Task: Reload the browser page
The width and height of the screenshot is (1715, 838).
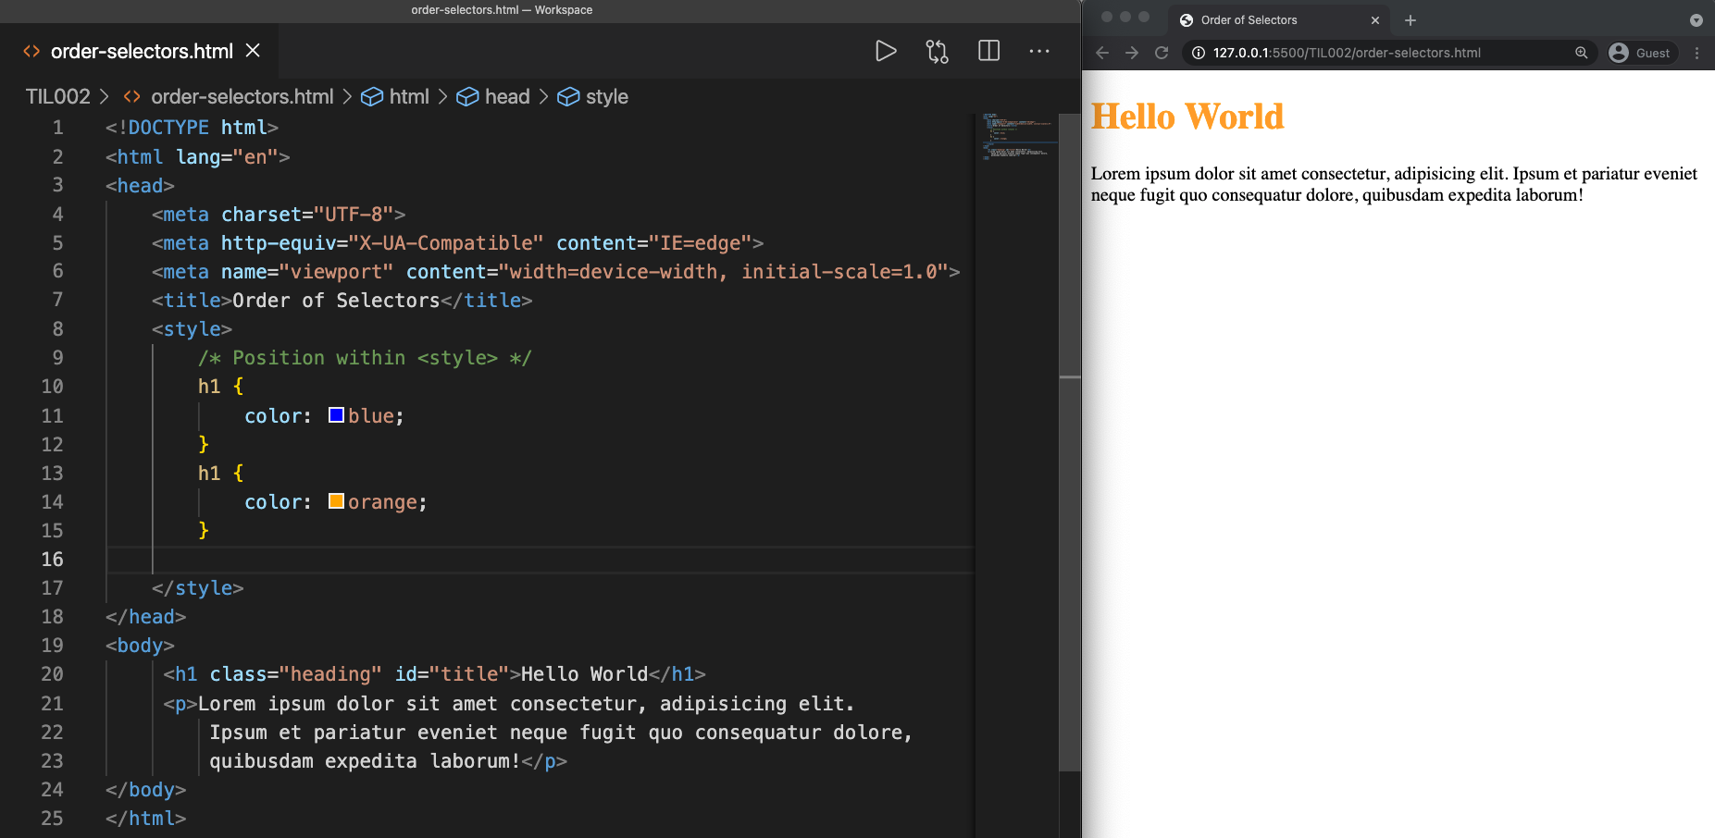Action: tap(1162, 53)
